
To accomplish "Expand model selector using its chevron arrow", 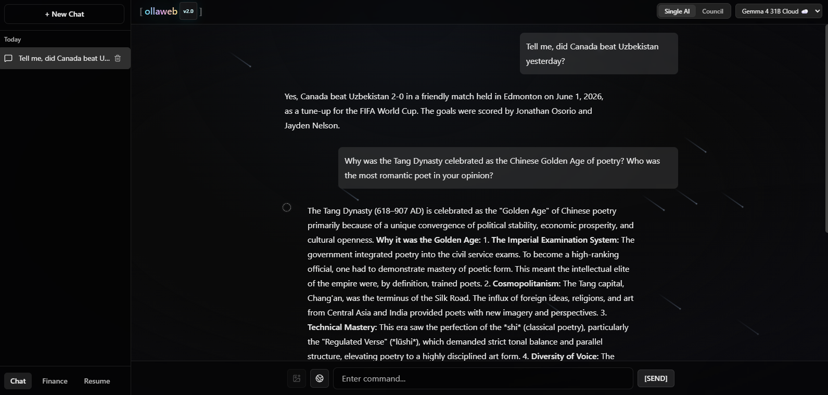I will pos(817,11).
